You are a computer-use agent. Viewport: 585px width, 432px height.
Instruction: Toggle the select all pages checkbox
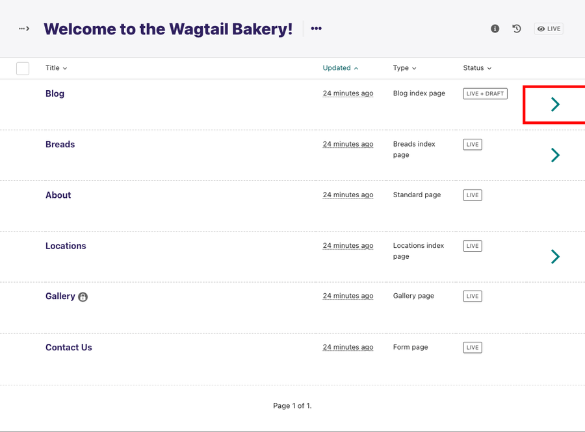(x=23, y=68)
